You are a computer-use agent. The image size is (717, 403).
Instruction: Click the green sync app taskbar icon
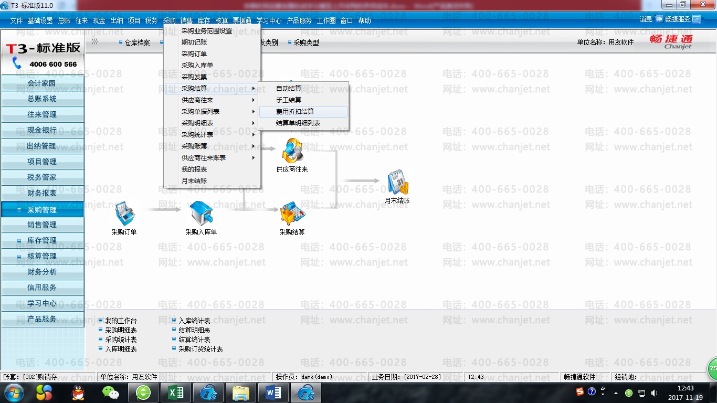point(143,393)
